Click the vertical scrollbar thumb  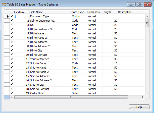[147, 23]
